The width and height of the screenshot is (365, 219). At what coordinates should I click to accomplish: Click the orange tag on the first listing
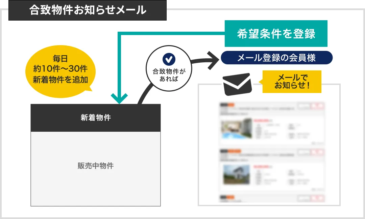click(x=230, y=104)
